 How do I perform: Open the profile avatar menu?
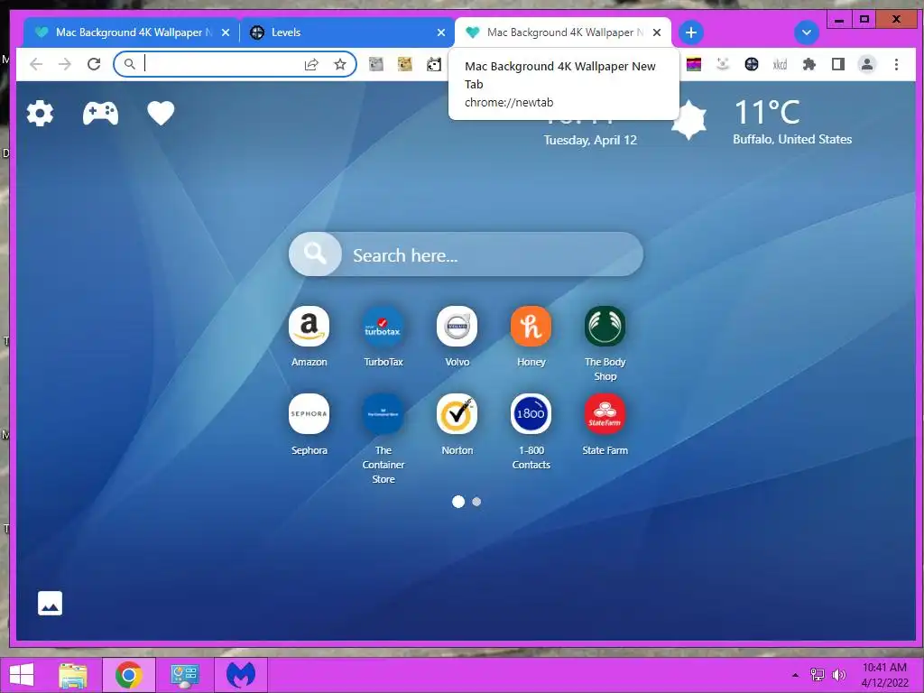click(x=867, y=64)
